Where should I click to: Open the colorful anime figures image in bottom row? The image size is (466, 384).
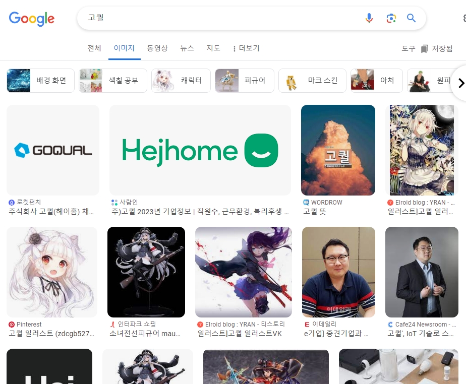[x=266, y=367]
